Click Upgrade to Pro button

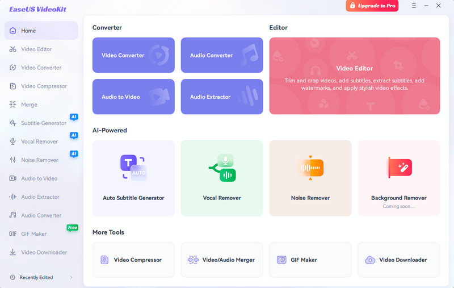click(x=372, y=6)
